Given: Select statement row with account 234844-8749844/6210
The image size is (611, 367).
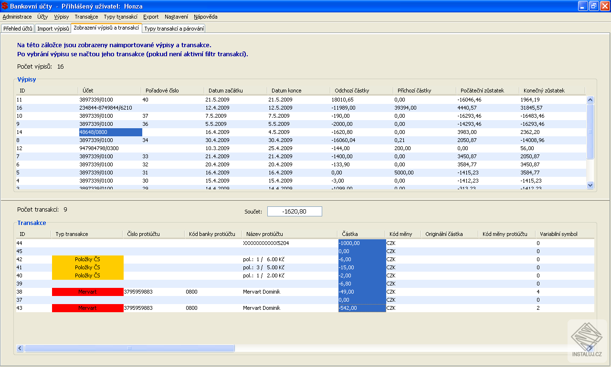Looking at the screenshot, I should pyautogui.click(x=105, y=108).
